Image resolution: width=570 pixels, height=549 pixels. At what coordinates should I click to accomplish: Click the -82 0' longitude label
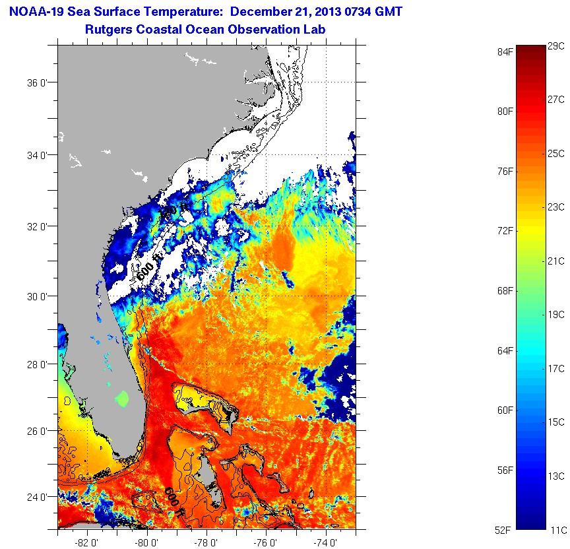[x=86, y=543]
